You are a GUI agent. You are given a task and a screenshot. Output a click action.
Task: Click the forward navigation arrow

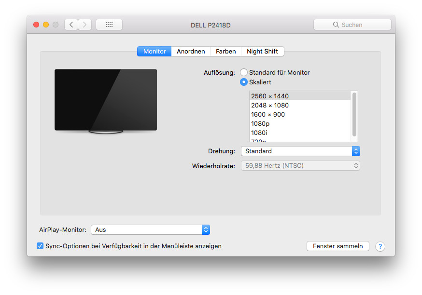[x=85, y=25]
